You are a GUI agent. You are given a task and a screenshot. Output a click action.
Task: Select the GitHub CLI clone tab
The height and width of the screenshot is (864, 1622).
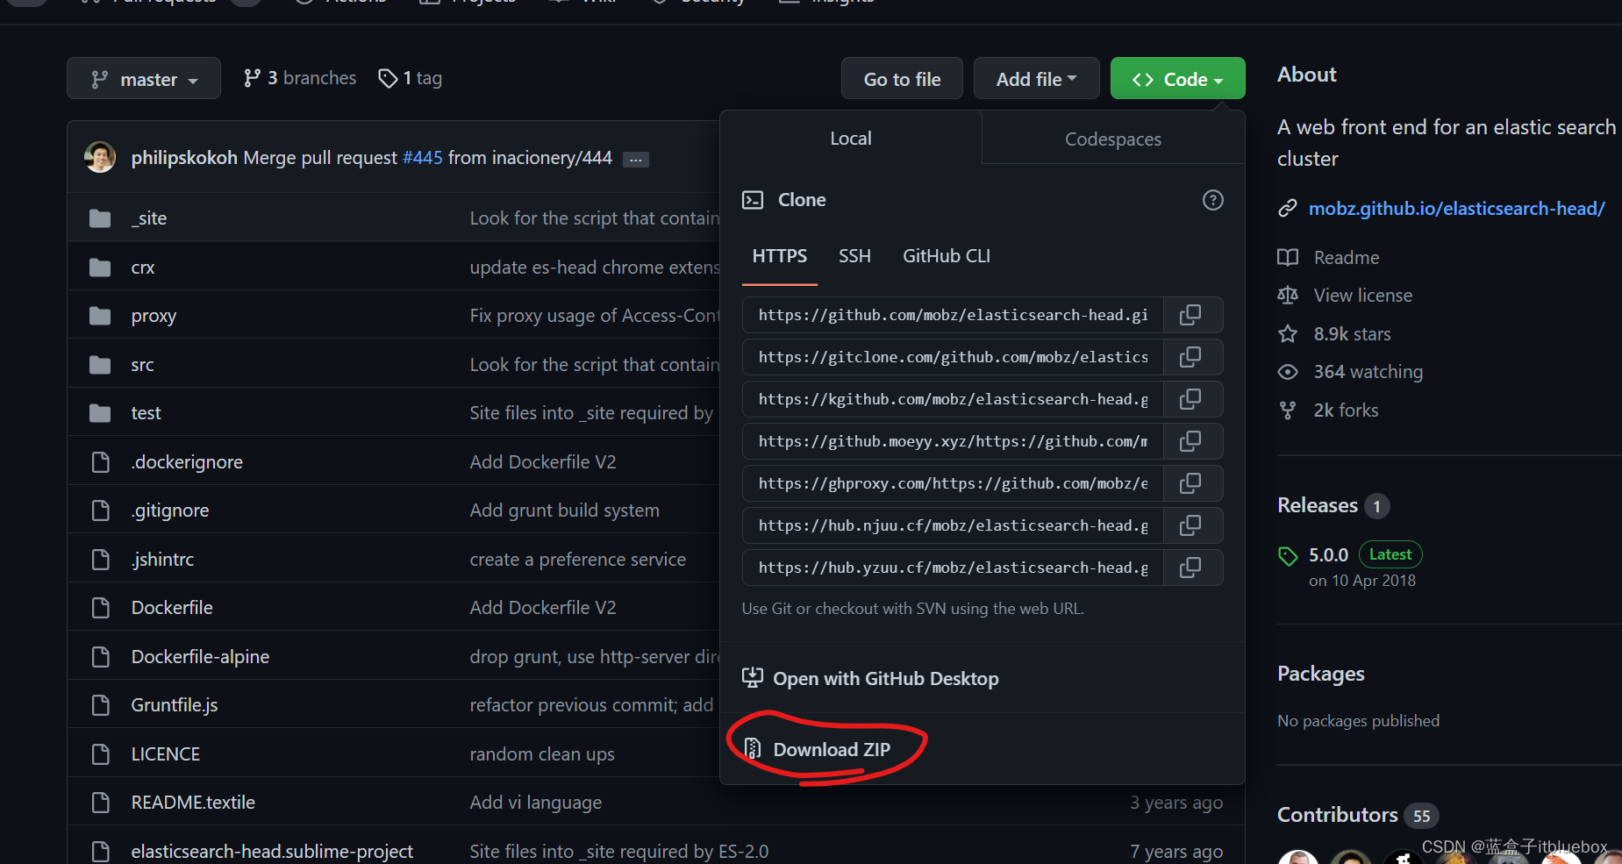coord(947,256)
